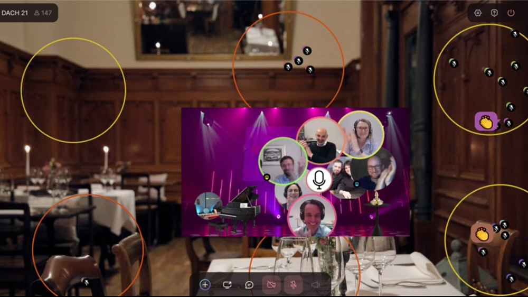528x297 pixels.
Task: Open help with the question mark icon
Action: click(x=494, y=13)
